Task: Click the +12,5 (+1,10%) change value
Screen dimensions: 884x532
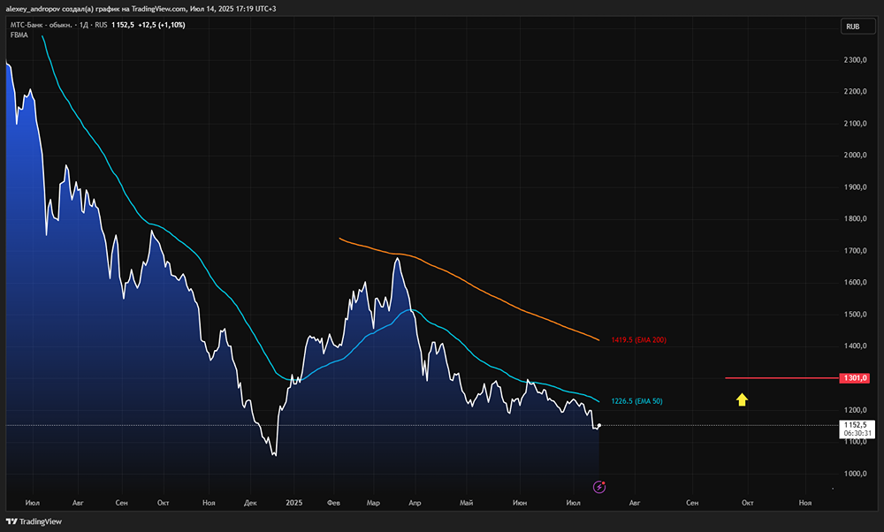Action: point(161,25)
